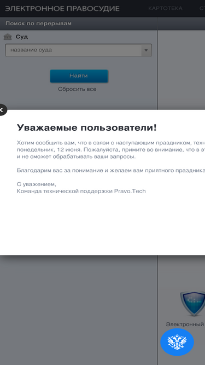Click the Благодарим вас за понимание sentence

[x=110, y=170]
